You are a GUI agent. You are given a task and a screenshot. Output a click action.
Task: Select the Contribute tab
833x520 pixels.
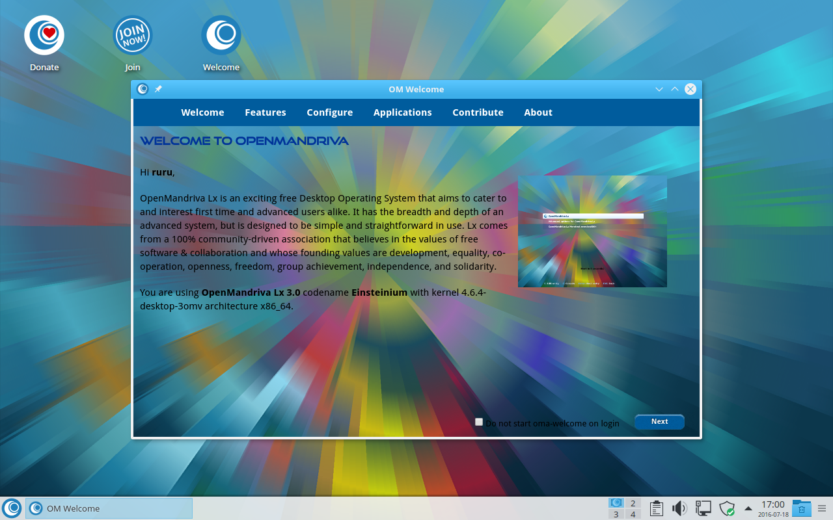click(x=478, y=112)
